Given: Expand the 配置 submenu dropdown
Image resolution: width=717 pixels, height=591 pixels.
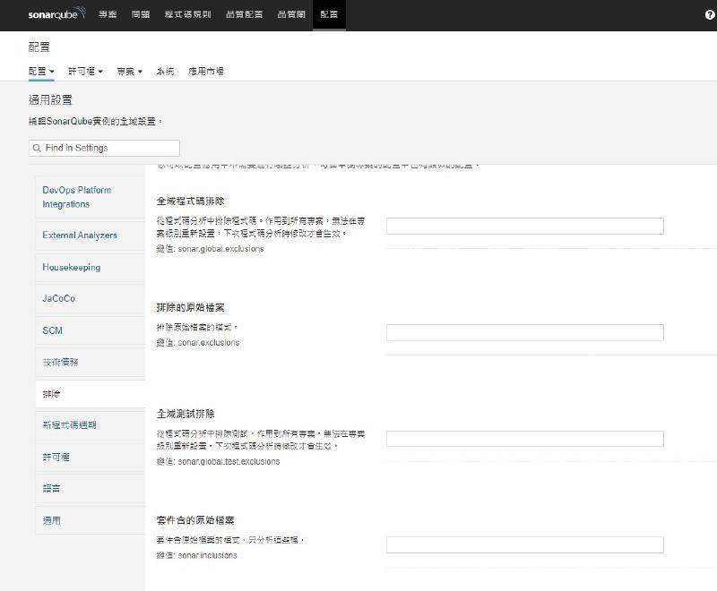Looking at the screenshot, I should tap(41, 71).
